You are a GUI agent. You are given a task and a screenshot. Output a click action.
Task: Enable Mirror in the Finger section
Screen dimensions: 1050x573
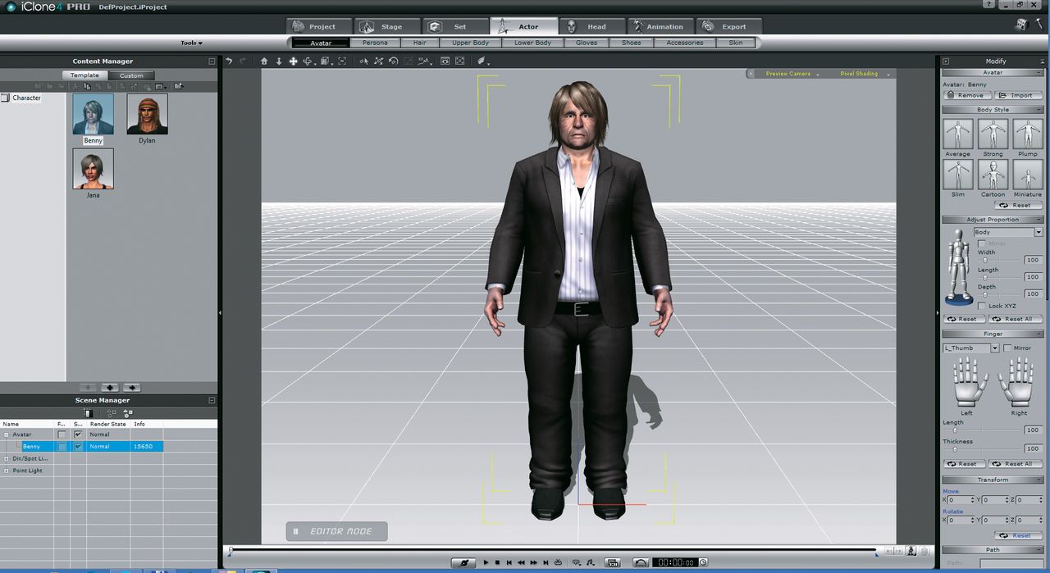tap(1007, 348)
